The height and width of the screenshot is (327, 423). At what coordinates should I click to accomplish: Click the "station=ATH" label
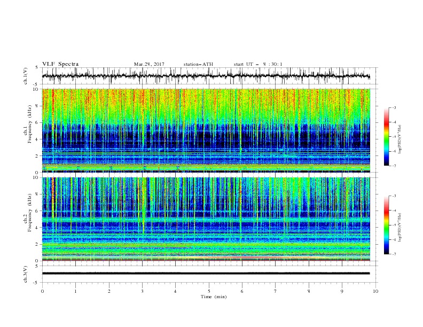(198, 64)
